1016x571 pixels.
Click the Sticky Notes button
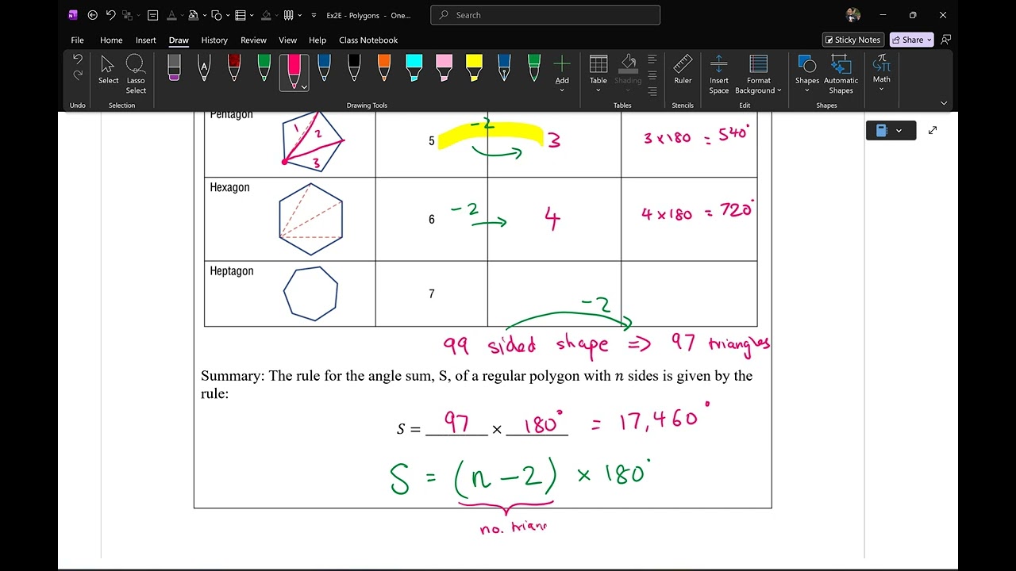(853, 40)
